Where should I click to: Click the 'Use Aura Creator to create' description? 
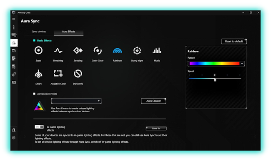[x=73, y=110]
